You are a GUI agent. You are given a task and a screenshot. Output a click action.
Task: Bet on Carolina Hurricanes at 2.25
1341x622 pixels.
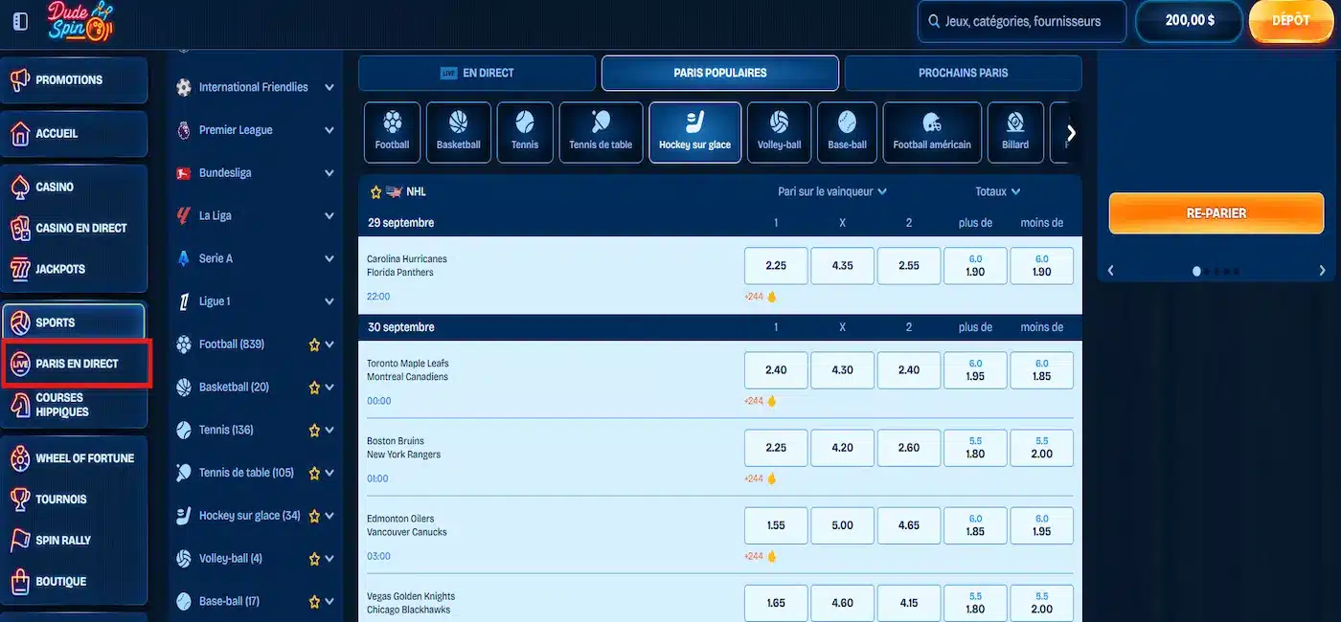coord(776,266)
